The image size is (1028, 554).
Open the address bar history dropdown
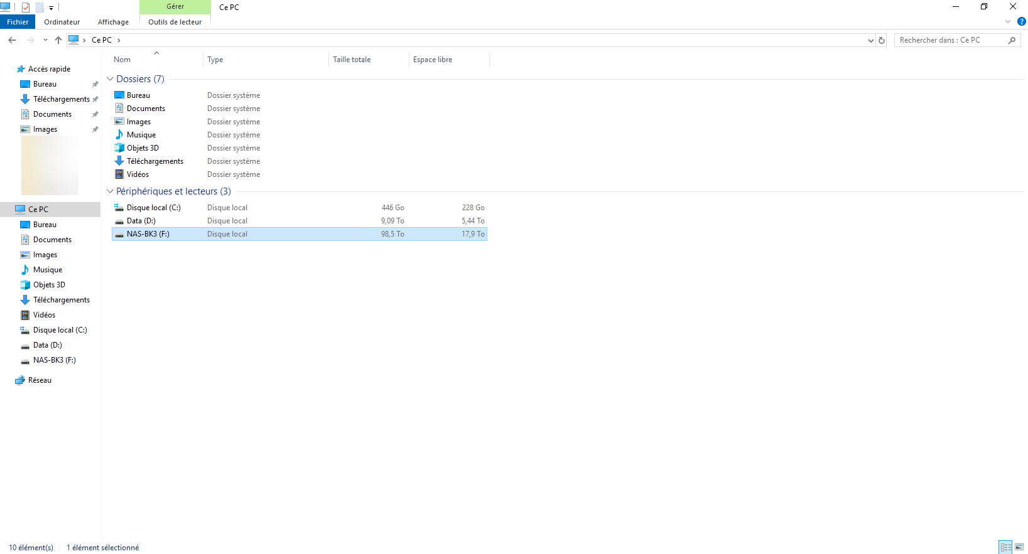[x=870, y=40]
